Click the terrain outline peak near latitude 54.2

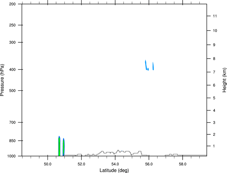tap(118, 151)
